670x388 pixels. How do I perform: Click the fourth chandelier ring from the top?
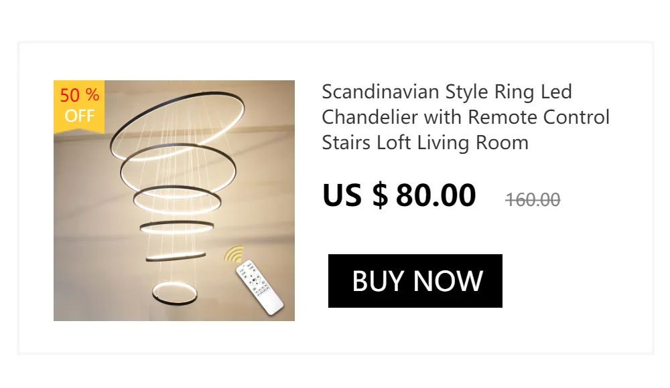tap(177, 227)
